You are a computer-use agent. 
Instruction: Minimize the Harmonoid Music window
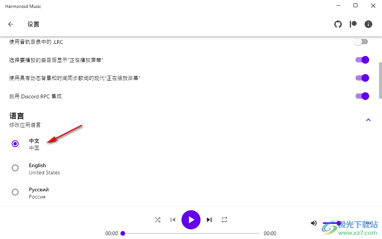(x=338, y=6)
